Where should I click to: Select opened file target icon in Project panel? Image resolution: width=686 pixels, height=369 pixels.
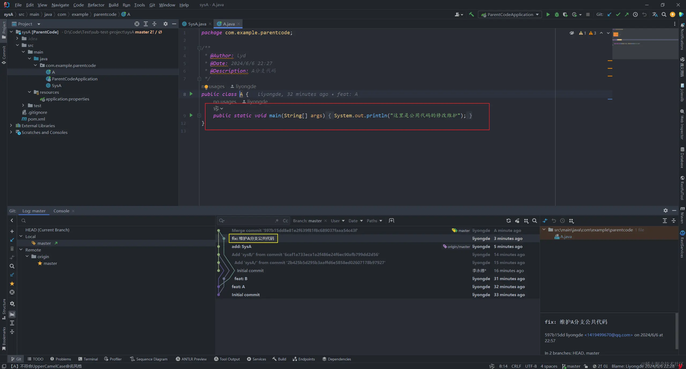137,24
